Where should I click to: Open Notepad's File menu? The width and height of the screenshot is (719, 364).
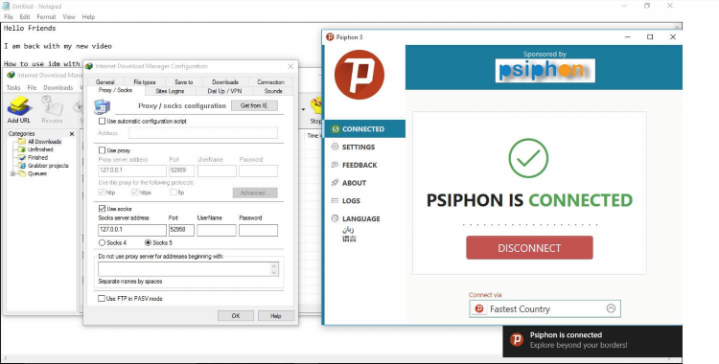pyautogui.click(x=9, y=17)
